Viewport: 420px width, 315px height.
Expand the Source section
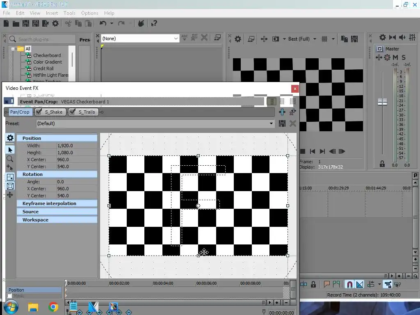click(57, 212)
